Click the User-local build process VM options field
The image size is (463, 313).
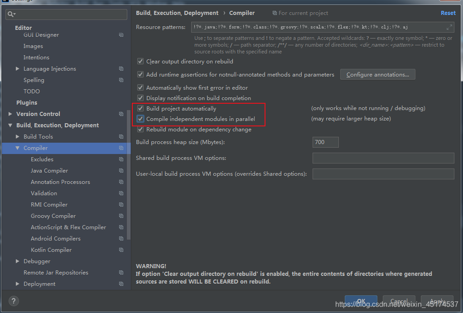point(383,174)
